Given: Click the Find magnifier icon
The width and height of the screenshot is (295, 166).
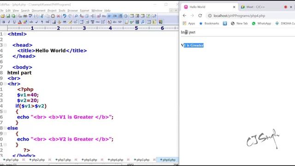Looking at the screenshot, I should 76,16.
